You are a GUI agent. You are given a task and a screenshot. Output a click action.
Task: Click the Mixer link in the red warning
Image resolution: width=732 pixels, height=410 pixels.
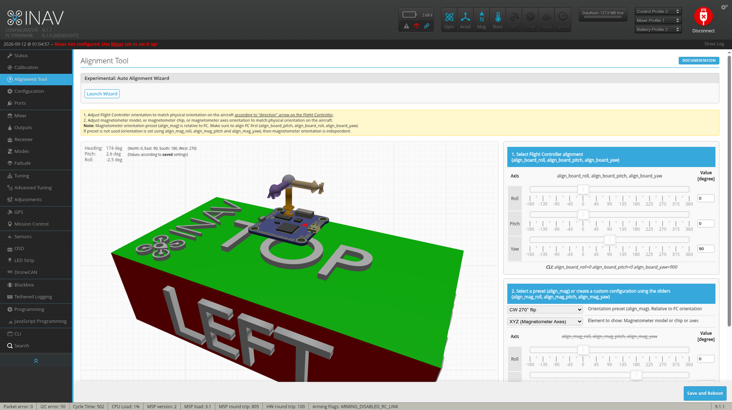point(117,44)
